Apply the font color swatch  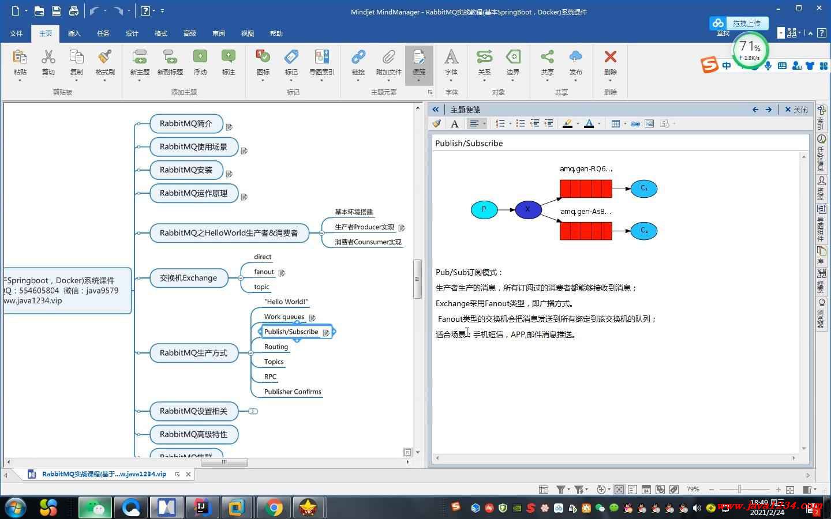tap(589, 123)
